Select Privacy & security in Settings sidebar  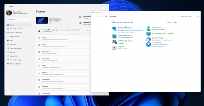pos(19,60)
